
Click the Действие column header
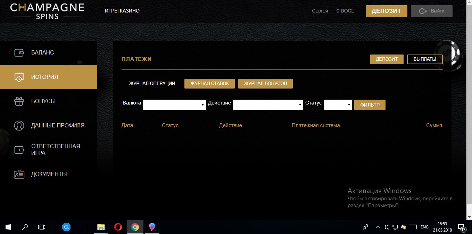point(230,125)
